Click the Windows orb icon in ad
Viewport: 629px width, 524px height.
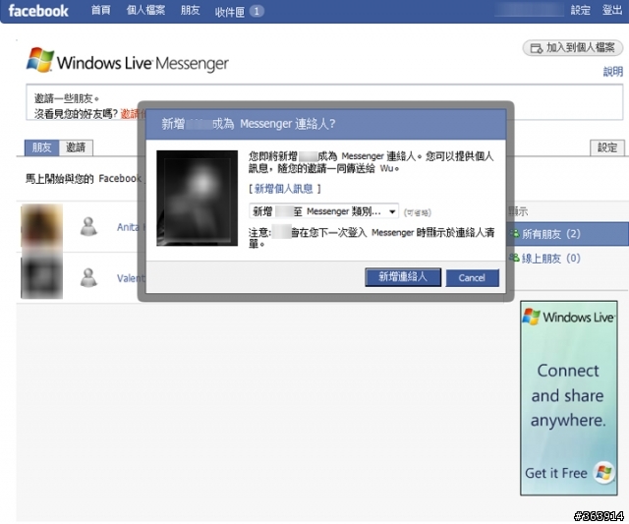click(604, 472)
